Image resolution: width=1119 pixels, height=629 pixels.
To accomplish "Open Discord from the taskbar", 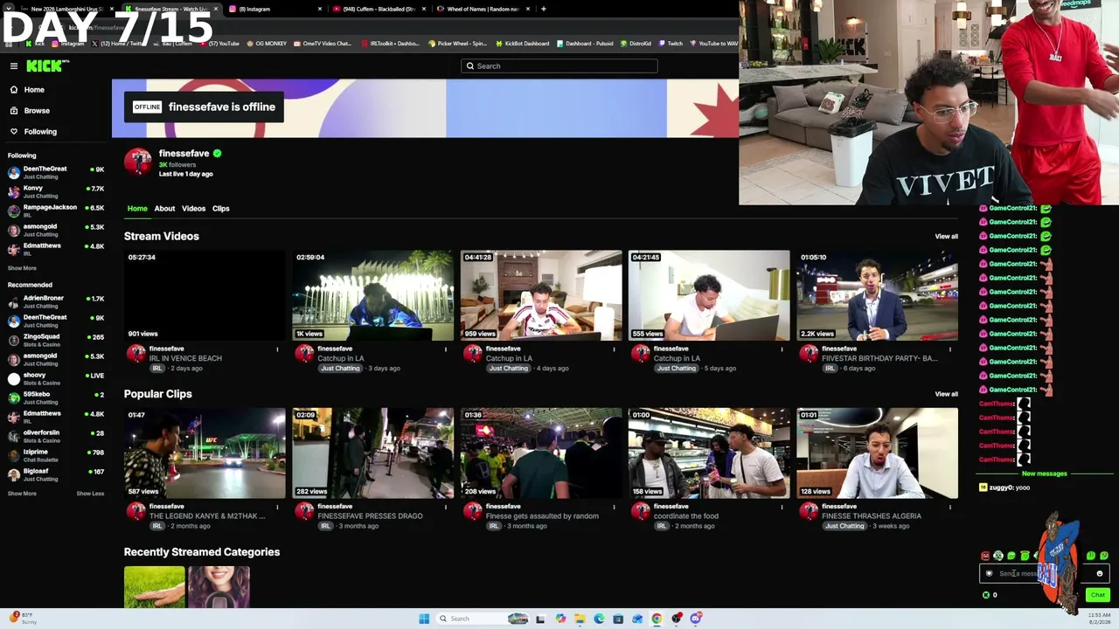I will 696,619.
